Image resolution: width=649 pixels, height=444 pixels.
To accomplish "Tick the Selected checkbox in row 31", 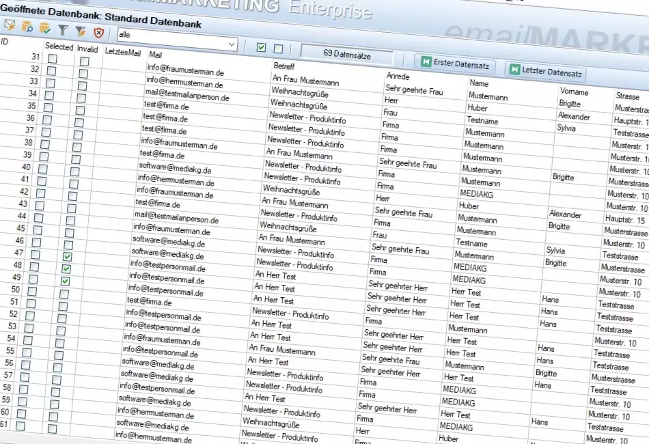I will point(52,59).
